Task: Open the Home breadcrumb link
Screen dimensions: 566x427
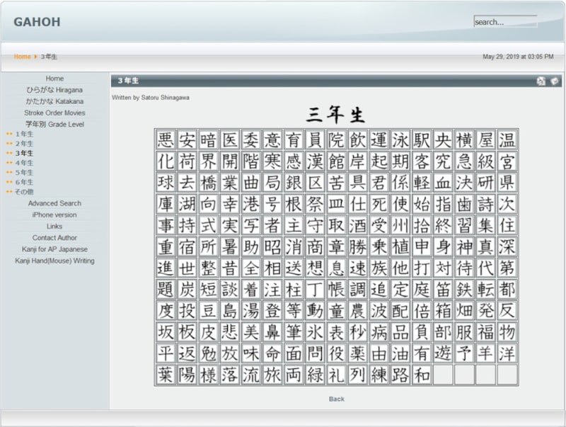Action: pyautogui.click(x=22, y=57)
